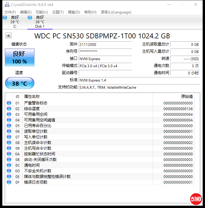Click the 38 °C temperature button
Image resolution: width=205 pixels, height=208 pixels.
[x=20, y=83]
